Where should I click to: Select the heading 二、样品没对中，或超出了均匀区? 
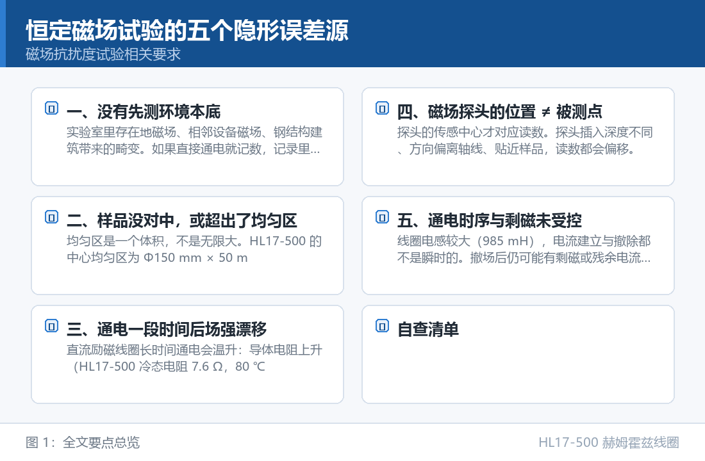pos(181,221)
